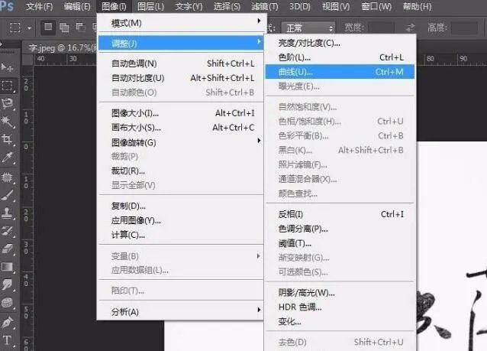487x351 pixels.
Task: Choose Add to Selection mode icon
Action: [x=64, y=28]
